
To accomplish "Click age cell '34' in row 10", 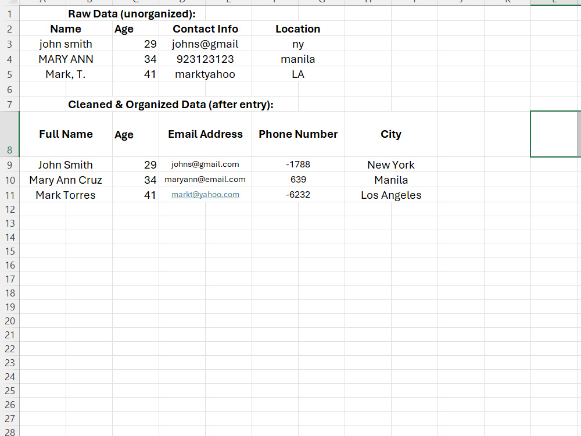I will 135,180.
